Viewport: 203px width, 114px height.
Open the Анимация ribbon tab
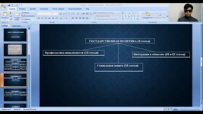tap(44, 9)
